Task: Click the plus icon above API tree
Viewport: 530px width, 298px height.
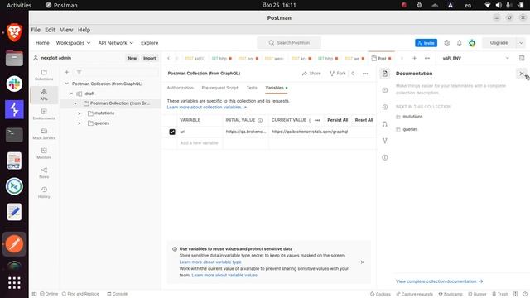Action: pos(66,72)
